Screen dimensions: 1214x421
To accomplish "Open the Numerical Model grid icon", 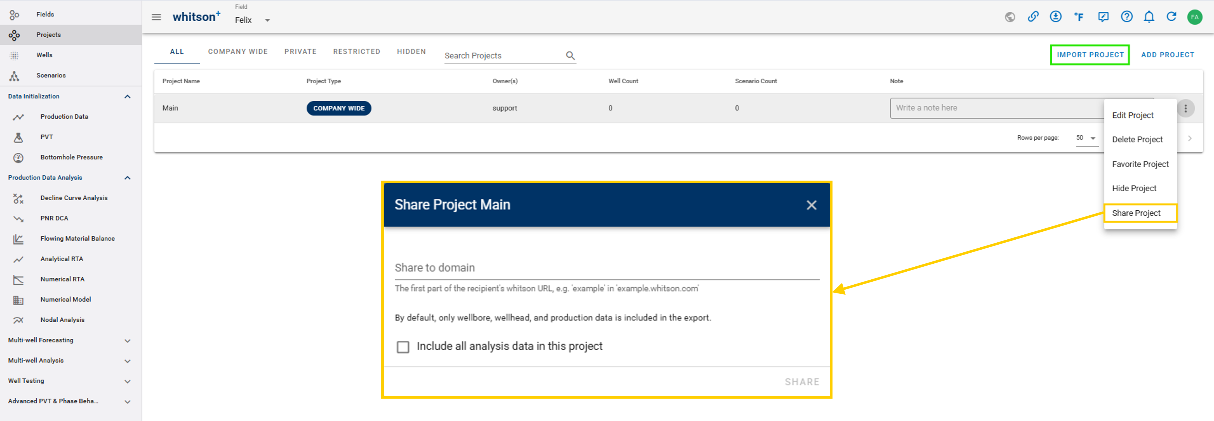I will click(18, 300).
